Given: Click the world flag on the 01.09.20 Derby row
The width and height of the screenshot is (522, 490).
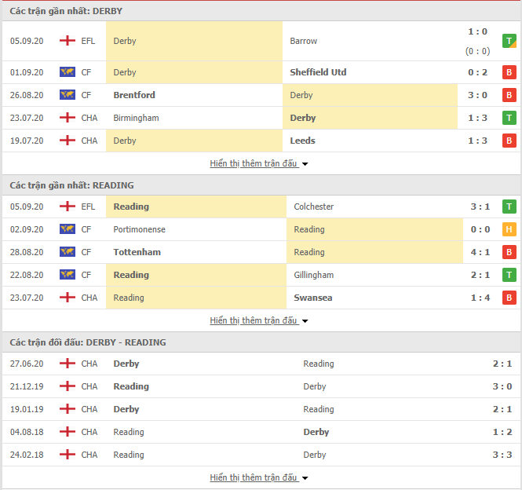Looking at the screenshot, I should 68,72.
